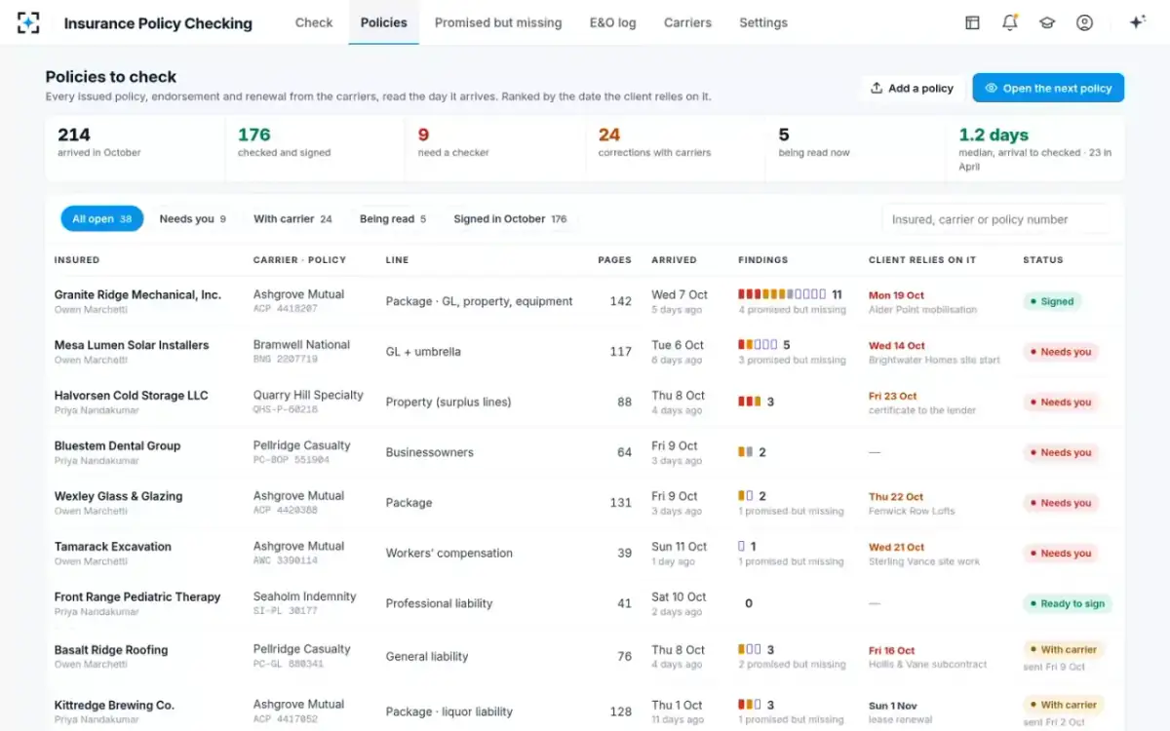Screen dimensions: 1170x731
Task: Open the graduation cap training icon
Action: pyautogui.click(x=1047, y=22)
